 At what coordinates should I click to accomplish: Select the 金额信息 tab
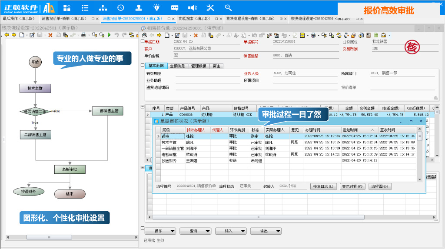click(177, 66)
